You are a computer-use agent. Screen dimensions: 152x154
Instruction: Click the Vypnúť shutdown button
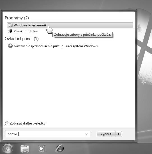pyautogui.click(x=106, y=134)
